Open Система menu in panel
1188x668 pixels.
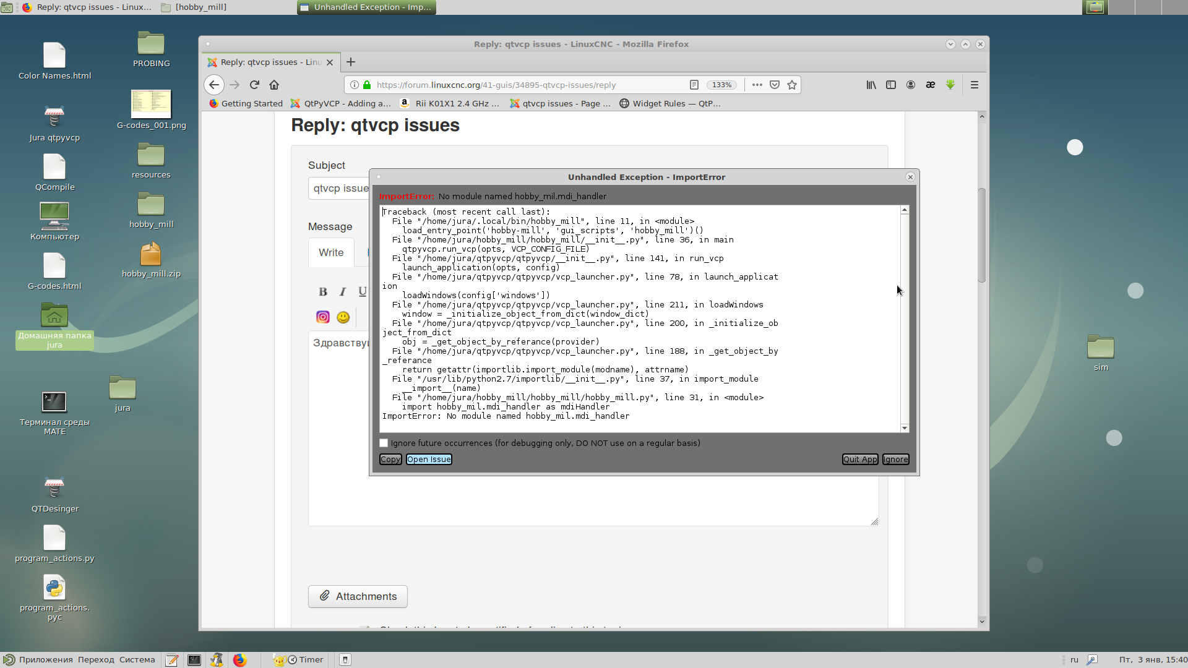point(137,660)
